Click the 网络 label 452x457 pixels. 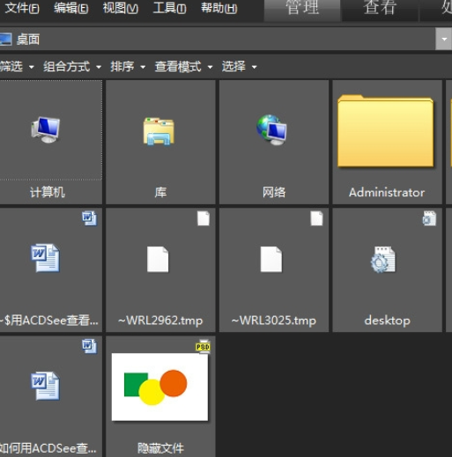click(274, 193)
